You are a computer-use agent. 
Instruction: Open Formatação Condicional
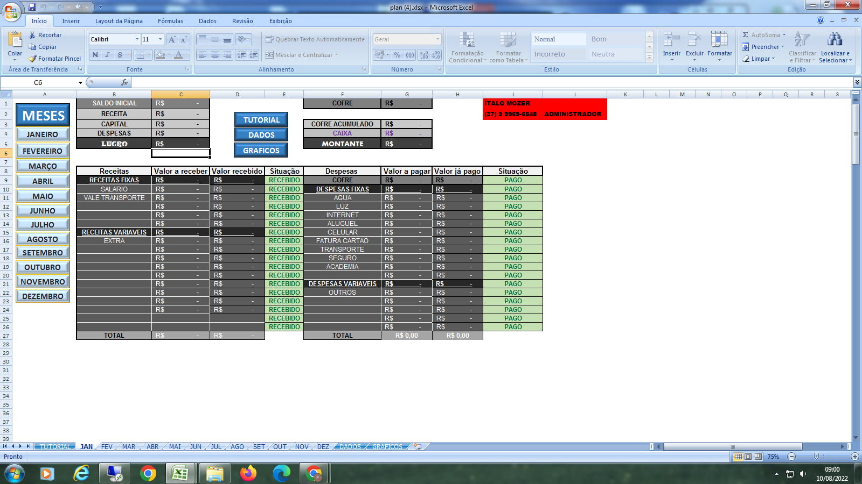(x=467, y=47)
